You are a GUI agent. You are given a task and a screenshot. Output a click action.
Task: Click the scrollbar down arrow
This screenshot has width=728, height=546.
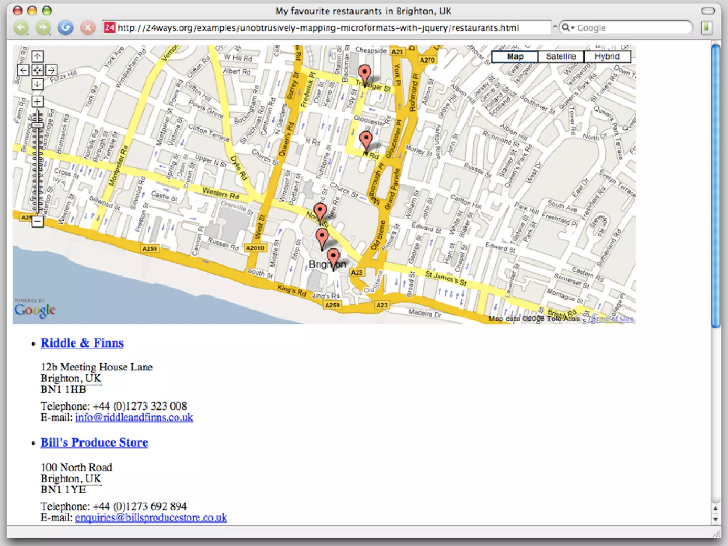coord(716,519)
